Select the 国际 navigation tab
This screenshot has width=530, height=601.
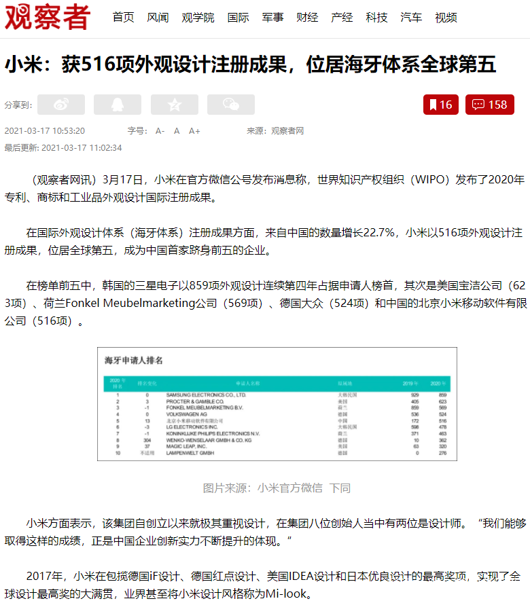click(x=238, y=18)
